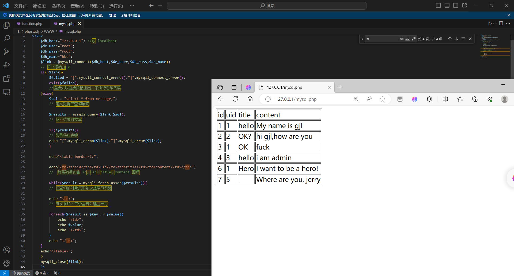Image resolution: width=514 pixels, height=276 pixels.
Task: Toggle the secondary sidebar layout
Action: point(456,6)
